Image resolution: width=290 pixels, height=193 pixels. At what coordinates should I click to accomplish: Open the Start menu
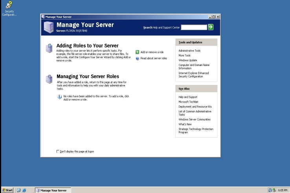click(7, 190)
